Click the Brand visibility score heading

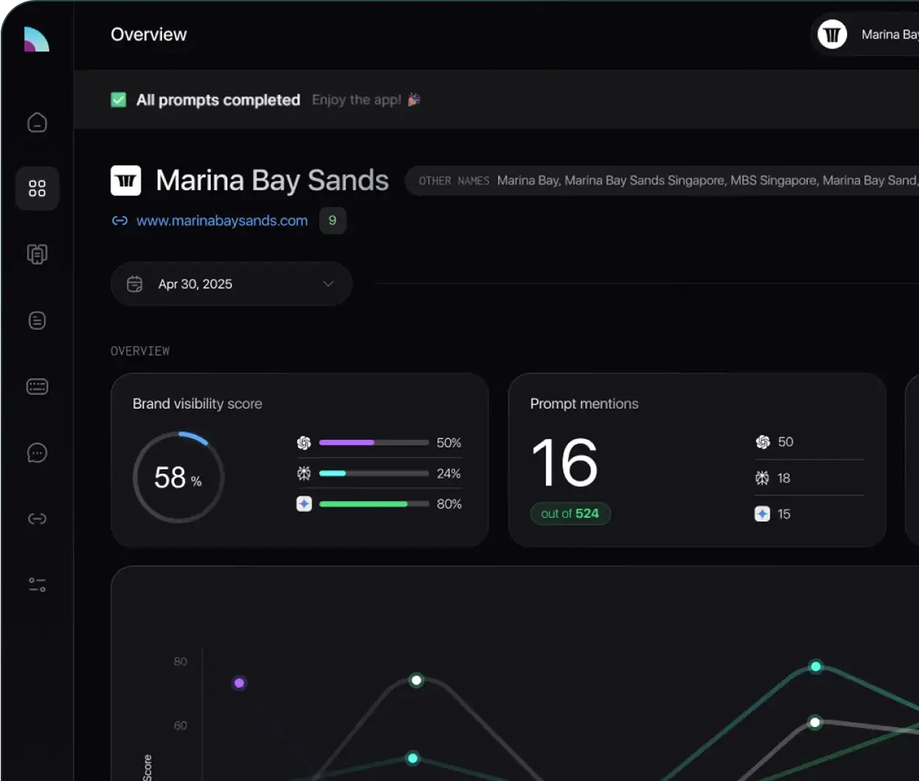click(198, 404)
